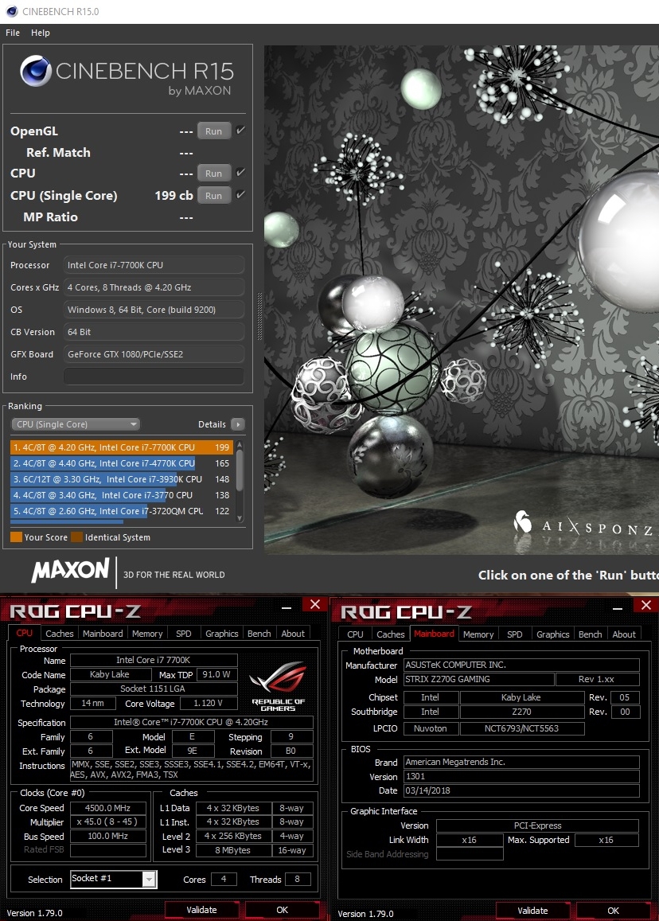Switch to CPU tab in right CPU-Z window
Viewport: 659px width, 921px height.
(x=355, y=634)
